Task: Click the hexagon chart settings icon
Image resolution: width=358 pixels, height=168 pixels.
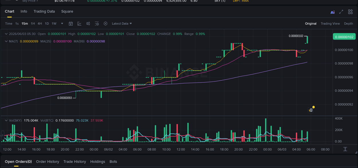Action: tap(105, 24)
